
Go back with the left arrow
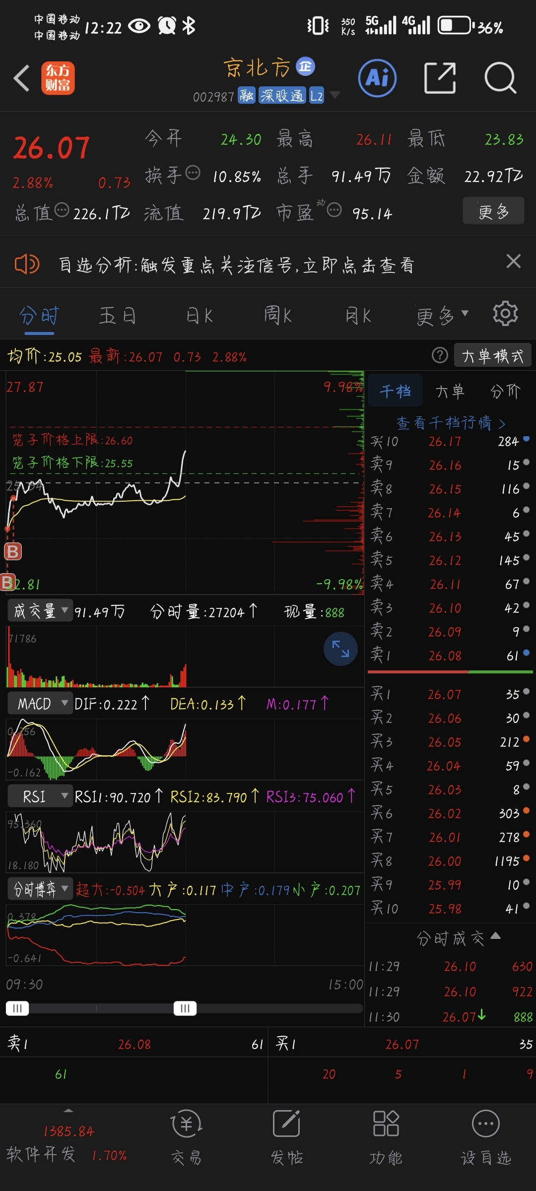pyautogui.click(x=21, y=78)
